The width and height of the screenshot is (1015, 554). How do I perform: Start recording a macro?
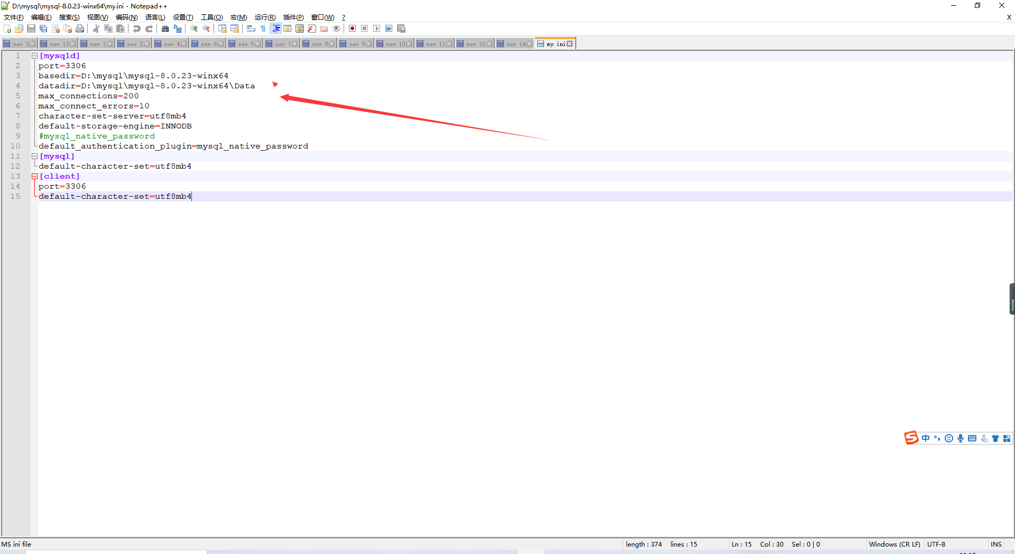click(x=353, y=29)
